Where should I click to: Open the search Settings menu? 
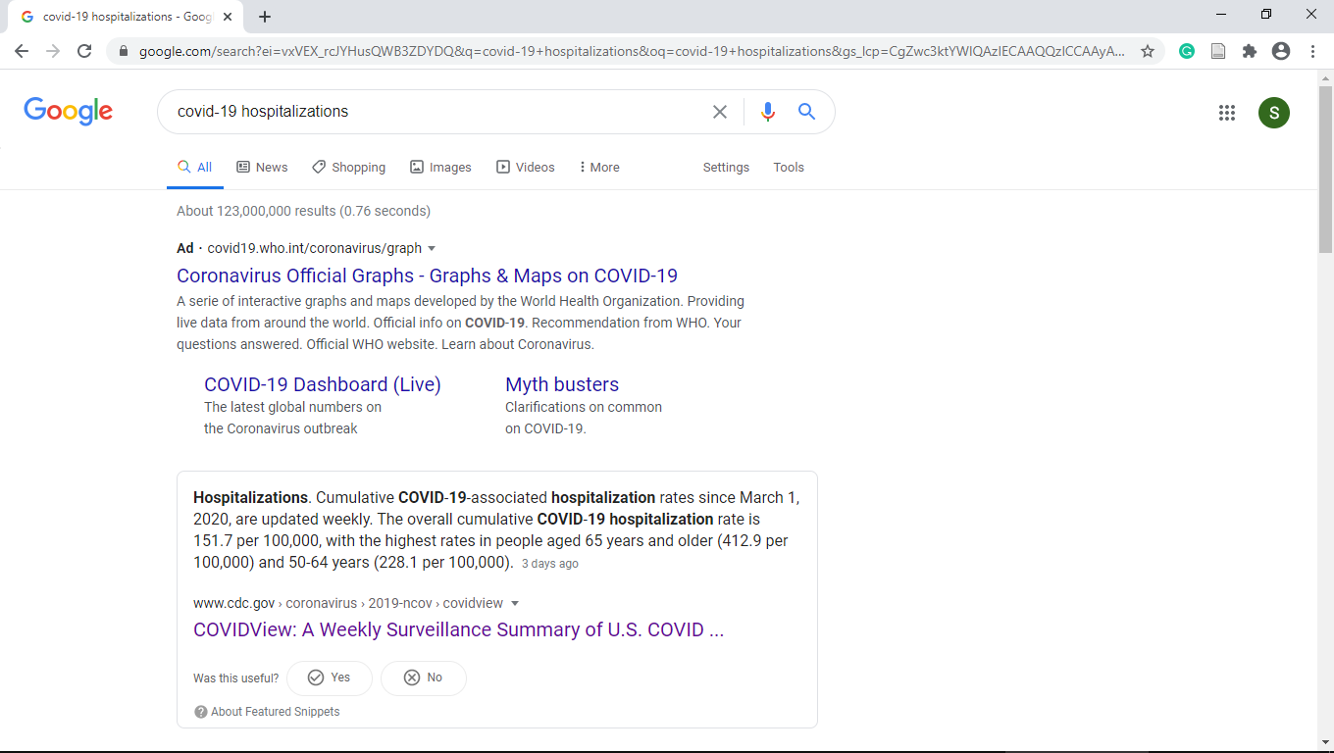tap(726, 168)
